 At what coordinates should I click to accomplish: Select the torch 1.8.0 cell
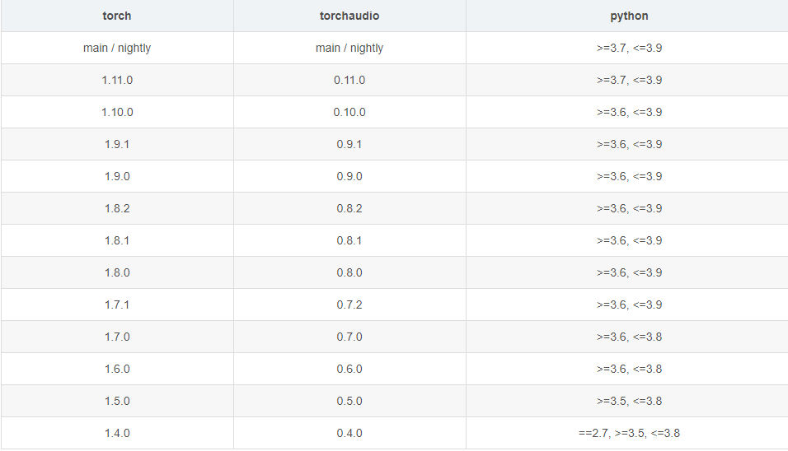point(117,273)
